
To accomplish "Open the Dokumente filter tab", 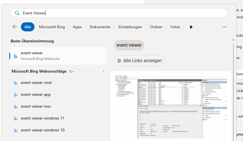I will pos(100,27).
